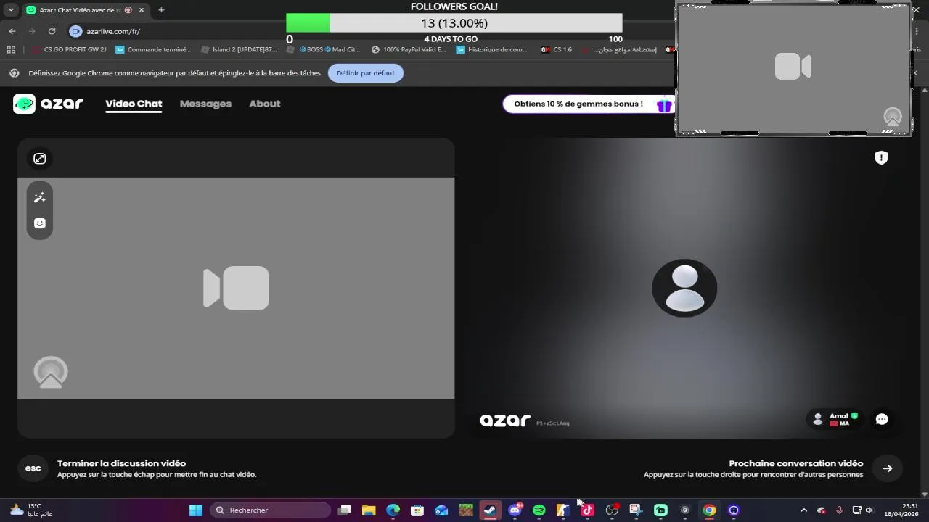Open volume control in system tray
This screenshot has width=929, height=522.
click(869, 510)
